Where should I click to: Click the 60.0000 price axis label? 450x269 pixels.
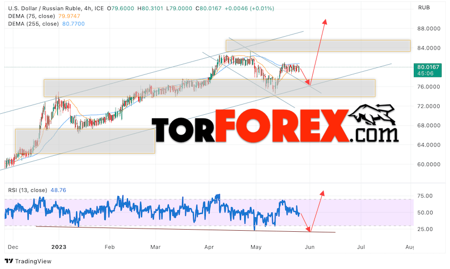coord(428,164)
